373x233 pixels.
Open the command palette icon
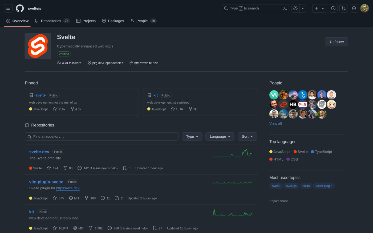285,8
